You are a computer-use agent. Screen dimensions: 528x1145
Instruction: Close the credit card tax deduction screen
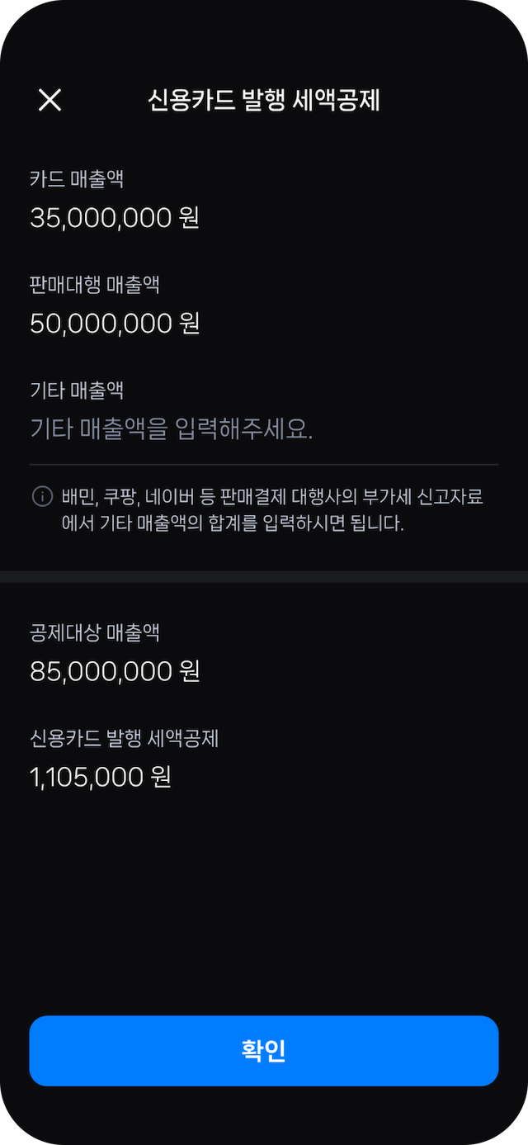(50, 100)
